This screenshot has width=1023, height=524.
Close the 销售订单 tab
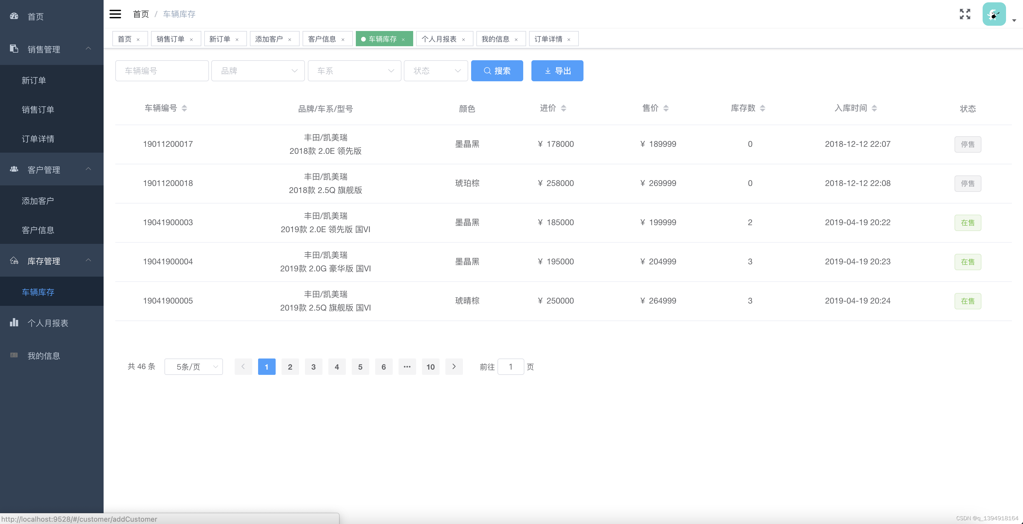[191, 39]
